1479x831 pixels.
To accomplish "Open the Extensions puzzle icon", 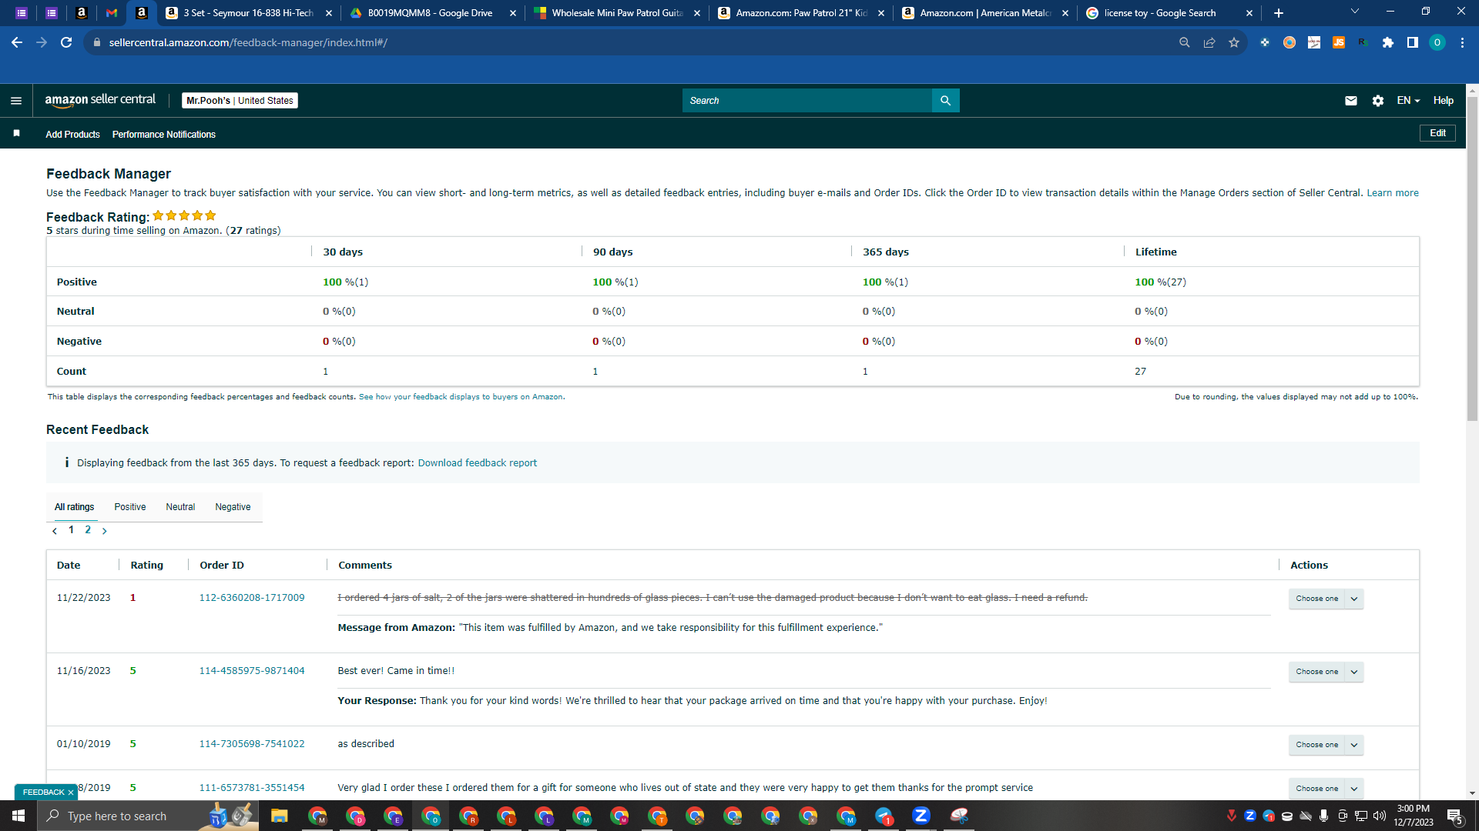I will 1388,42.
